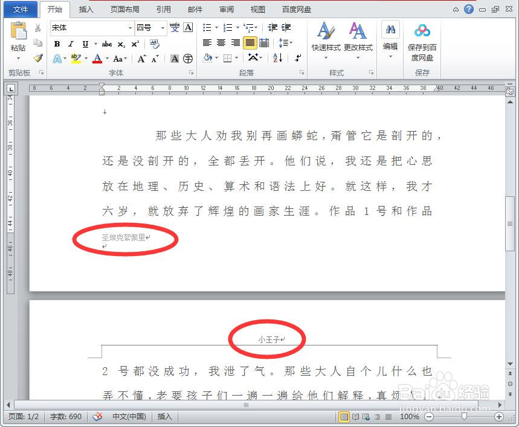Viewport: 519px width, 427px height.
Task: Toggle strikethrough abc formatting
Action: pyautogui.click(x=106, y=43)
